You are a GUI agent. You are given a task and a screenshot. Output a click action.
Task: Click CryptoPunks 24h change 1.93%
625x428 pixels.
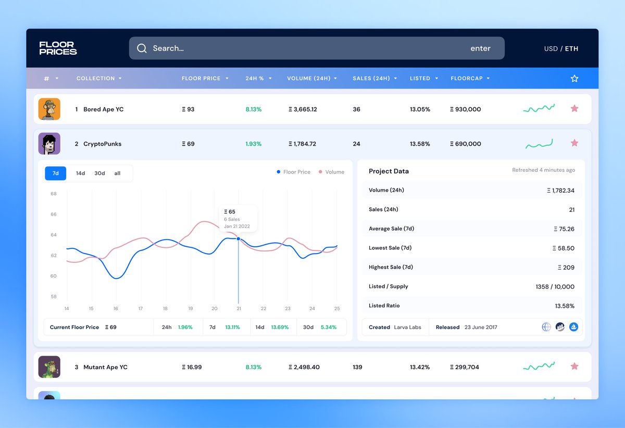point(254,144)
